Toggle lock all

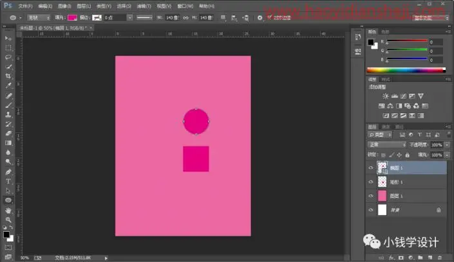408,155
